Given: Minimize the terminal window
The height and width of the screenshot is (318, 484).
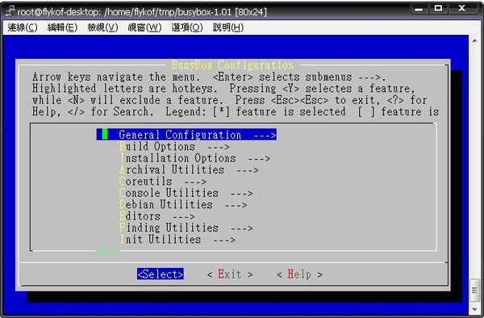Looking at the screenshot, I should (419, 9).
